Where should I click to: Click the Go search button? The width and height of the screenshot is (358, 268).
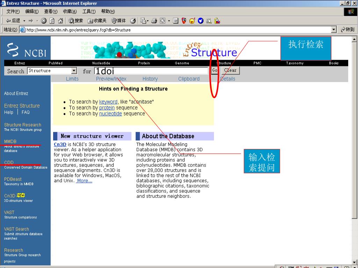pos(215,70)
